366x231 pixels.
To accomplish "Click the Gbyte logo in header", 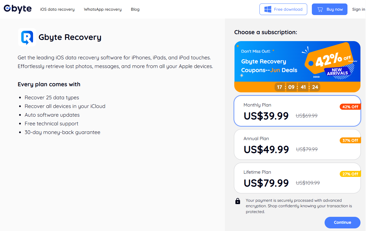I will [x=18, y=9].
